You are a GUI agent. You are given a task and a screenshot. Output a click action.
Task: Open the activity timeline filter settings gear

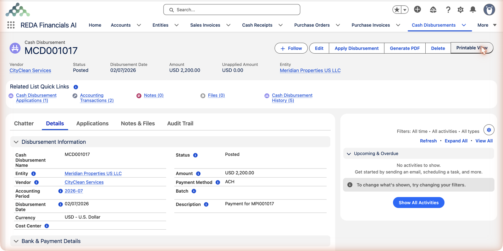click(x=489, y=130)
